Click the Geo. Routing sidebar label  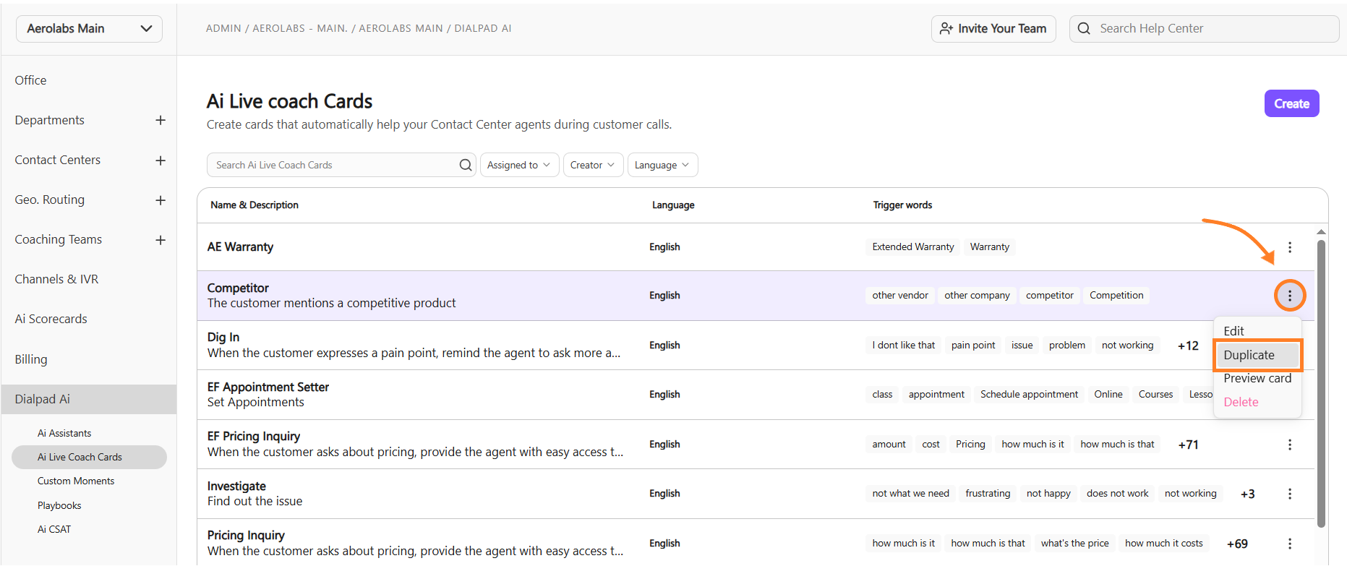[49, 200]
